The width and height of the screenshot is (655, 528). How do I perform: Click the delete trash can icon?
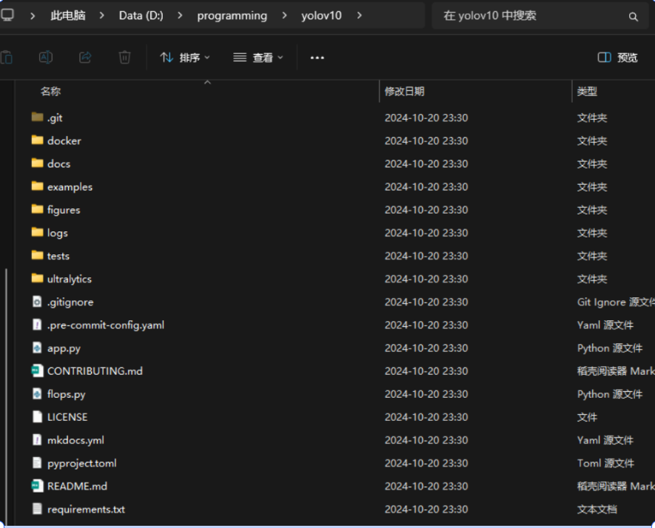click(124, 57)
